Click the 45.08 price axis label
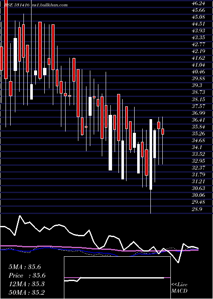This screenshot has height=299, width=213. [x=198, y=17]
